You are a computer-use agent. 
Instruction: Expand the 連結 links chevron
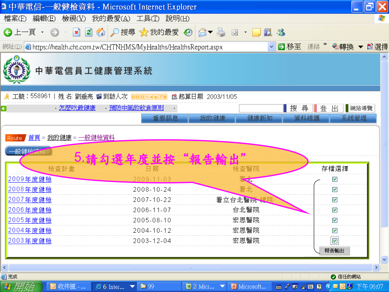coord(325,45)
